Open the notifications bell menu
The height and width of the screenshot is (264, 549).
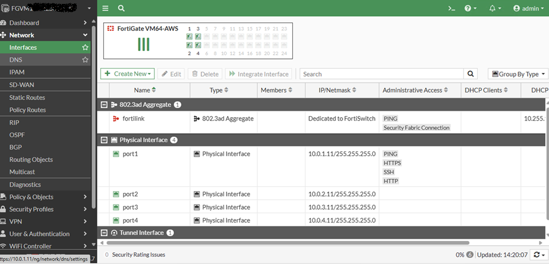pyautogui.click(x=495, y=8)
